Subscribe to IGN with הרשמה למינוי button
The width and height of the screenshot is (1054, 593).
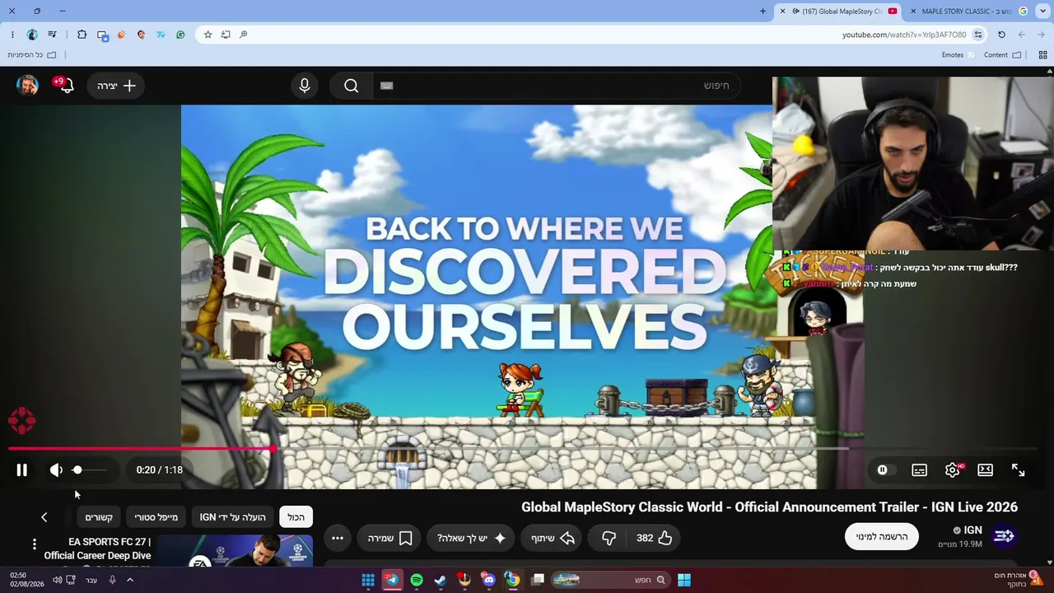point(882,537)
